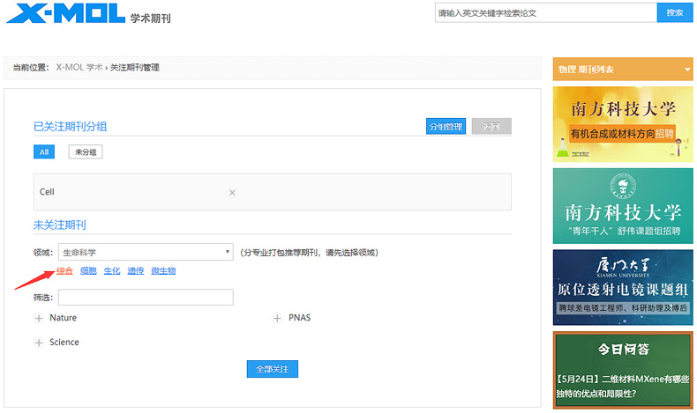Click the 学术期刊 header text
Viewport: 697px width, 413px height.
coord(150,18)
